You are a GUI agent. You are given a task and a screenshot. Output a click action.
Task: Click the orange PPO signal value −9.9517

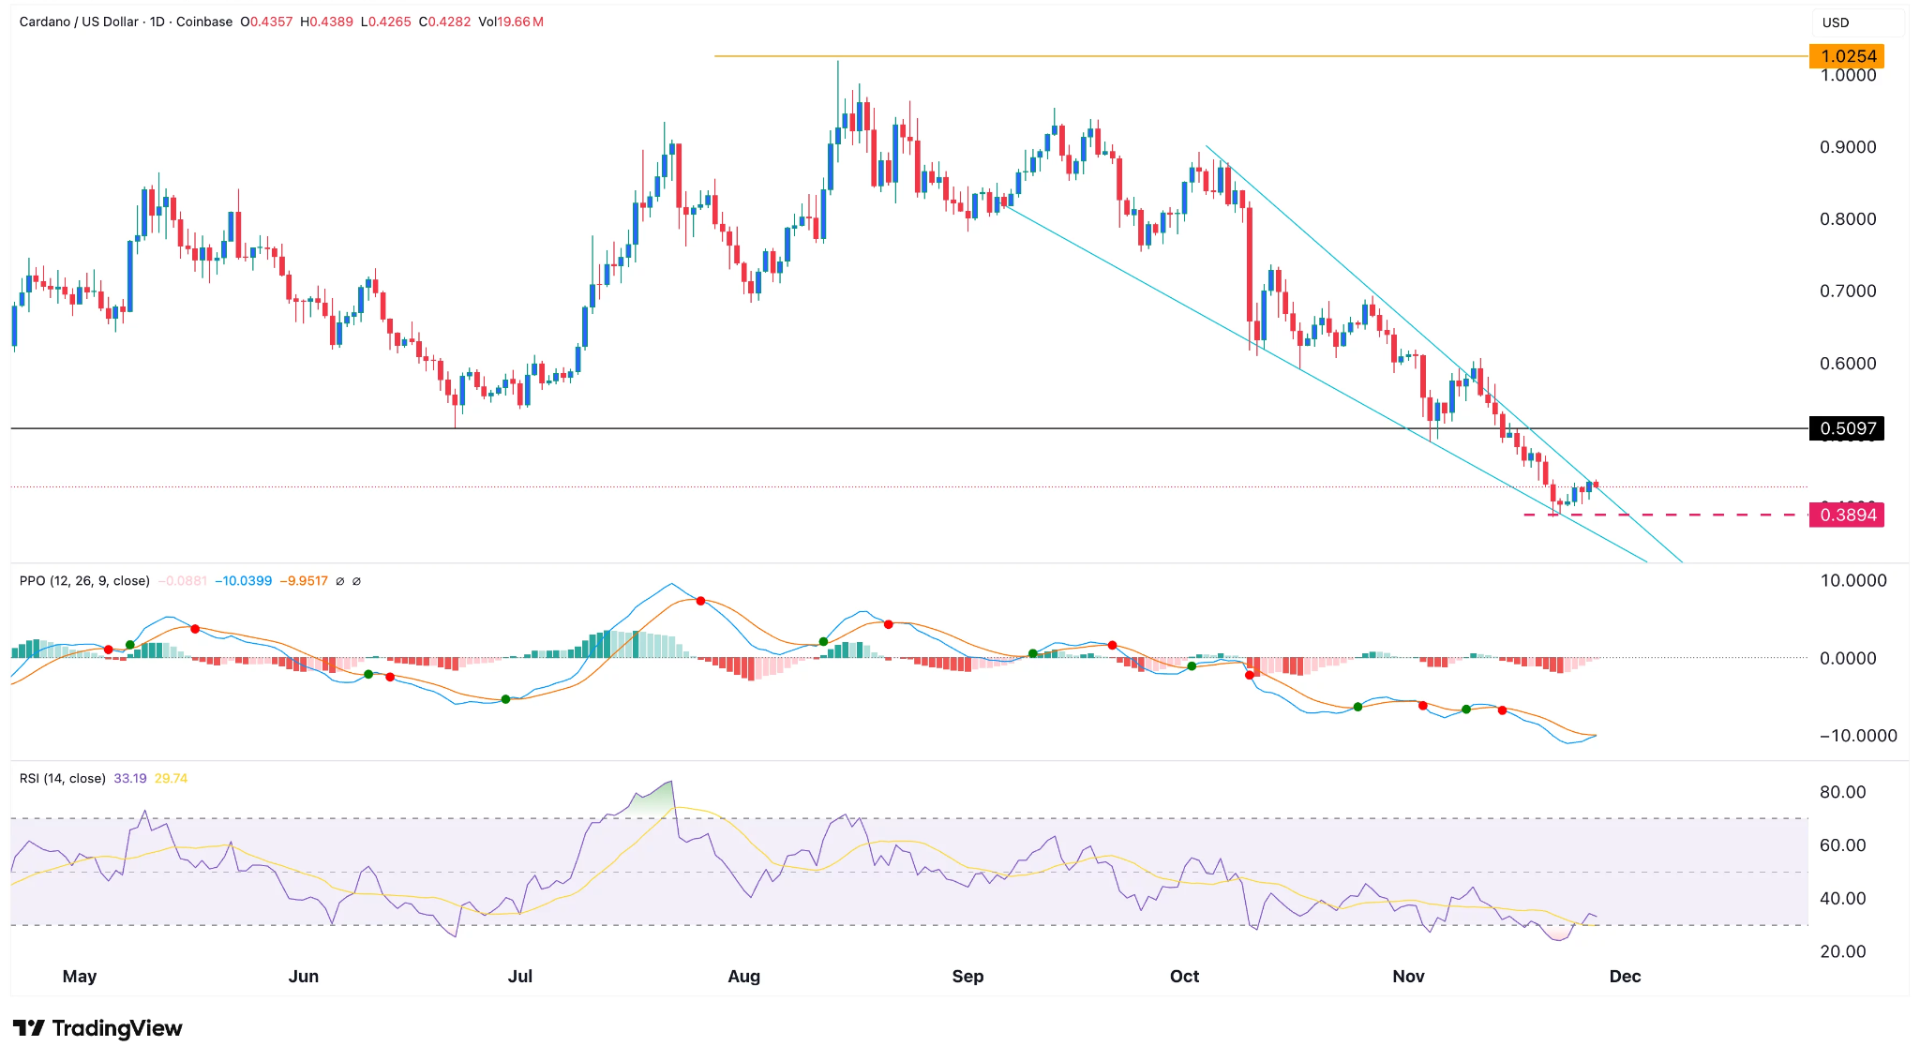click(304, 581)
